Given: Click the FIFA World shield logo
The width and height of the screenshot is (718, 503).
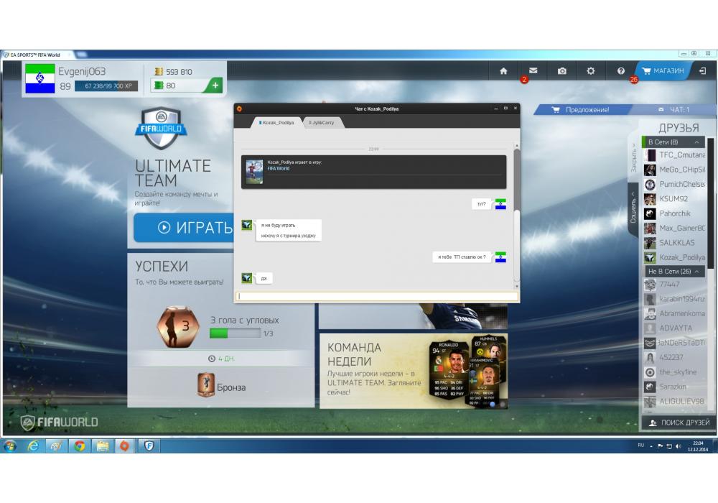Looking at the screenshot, I should 161,129.
